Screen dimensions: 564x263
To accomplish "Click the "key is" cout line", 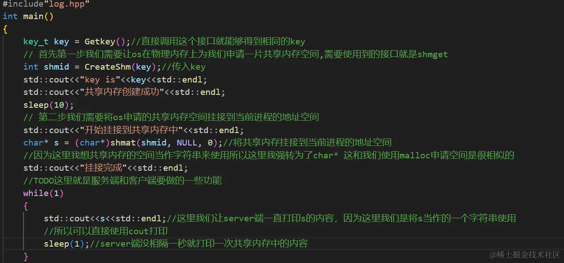I will (x=115, y=80).
